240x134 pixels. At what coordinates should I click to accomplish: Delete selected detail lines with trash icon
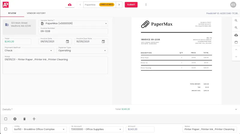point(24,119)
